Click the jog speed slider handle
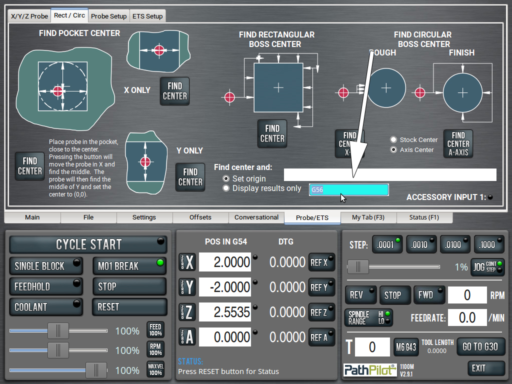This screenshot has width=512, height=384. pyautogui.click(x=358, y=267)
